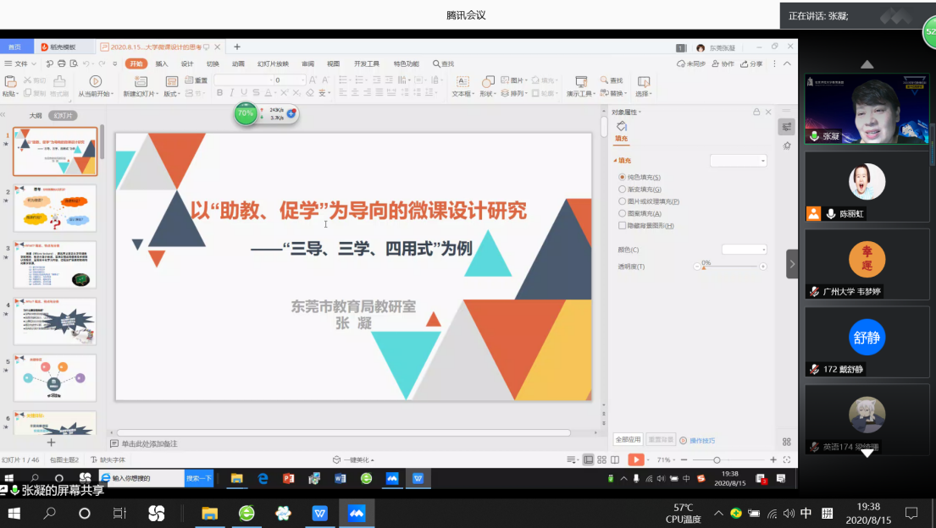Screen dimensions: 936x528
Task: Open the 演示工具 presentation tools icon
Action: coord(579,81)
